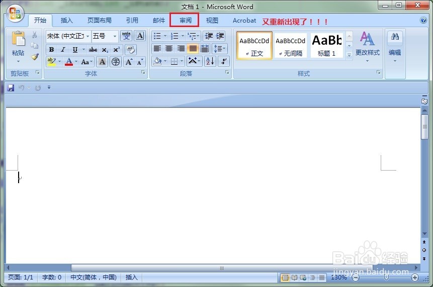Select the 无间隔 style
433x287 pixels.
[x=291, y=46]
